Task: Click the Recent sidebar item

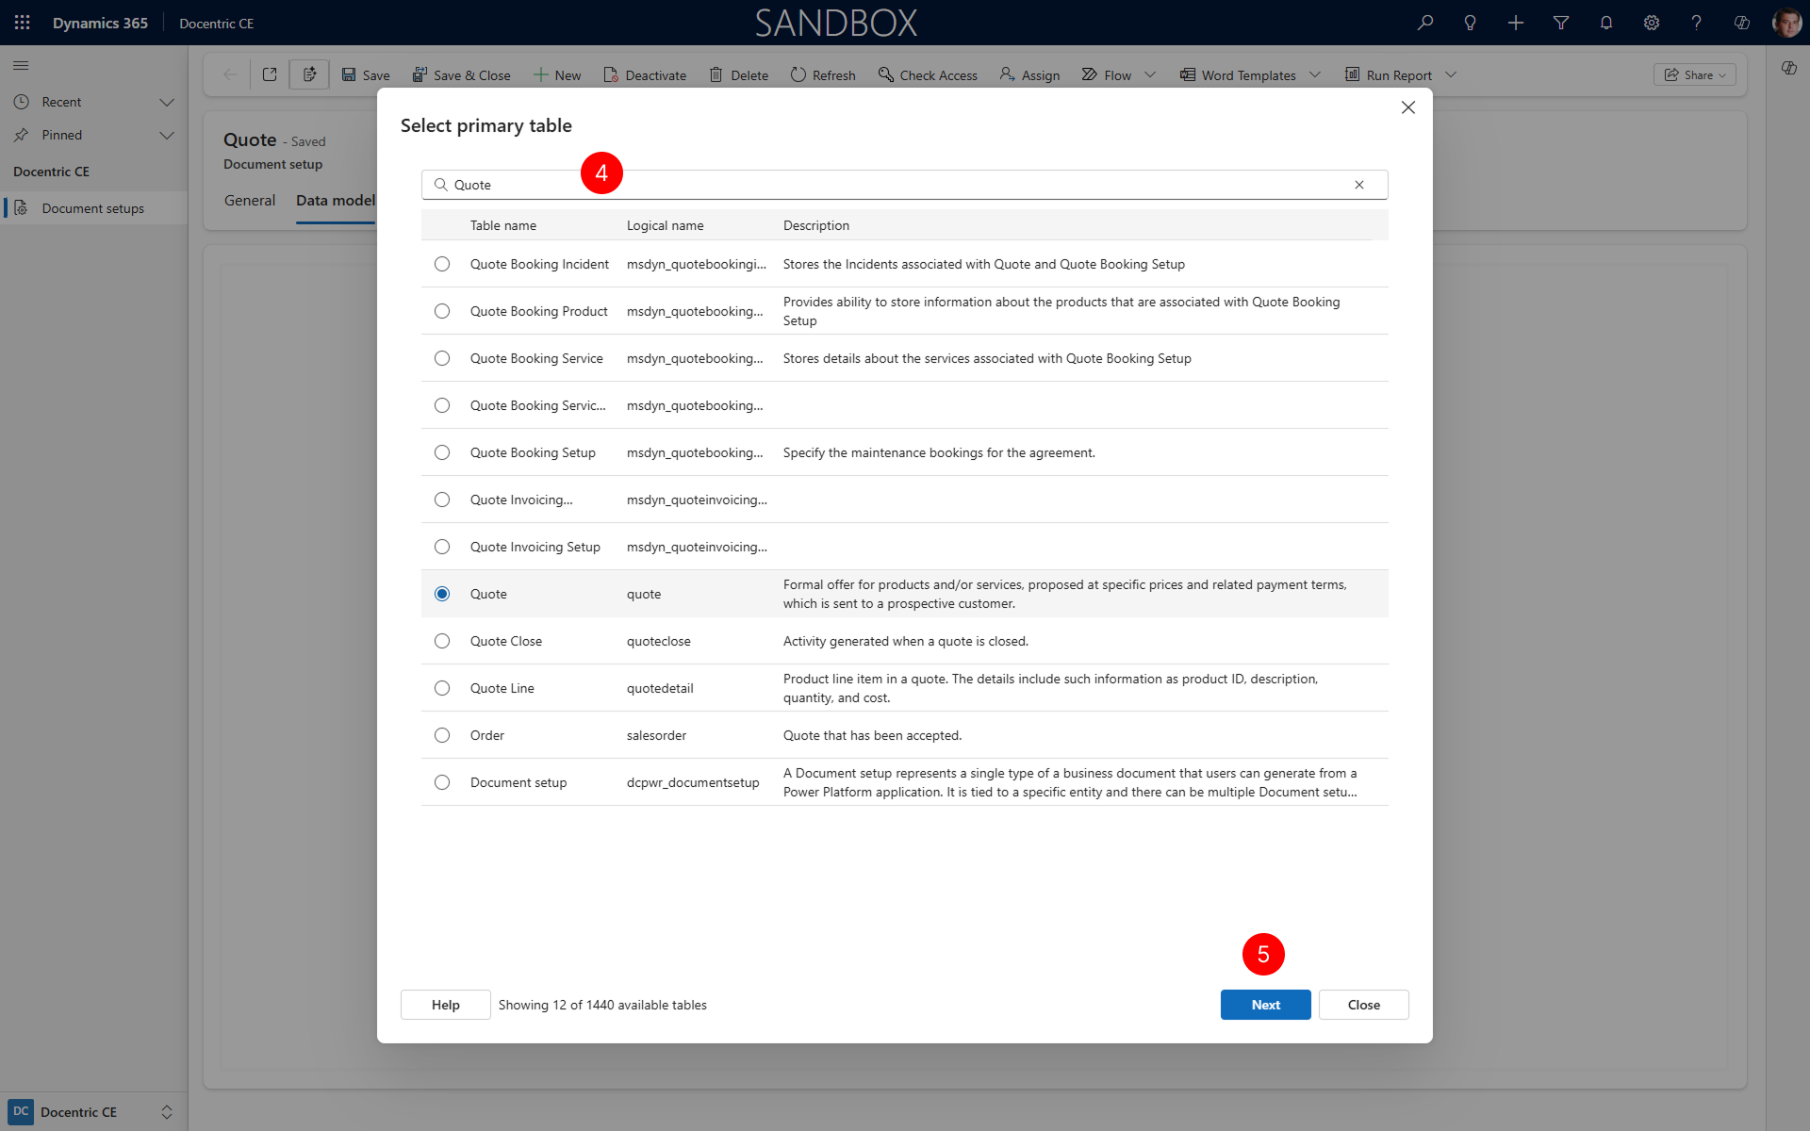Action: pos(62,102)
